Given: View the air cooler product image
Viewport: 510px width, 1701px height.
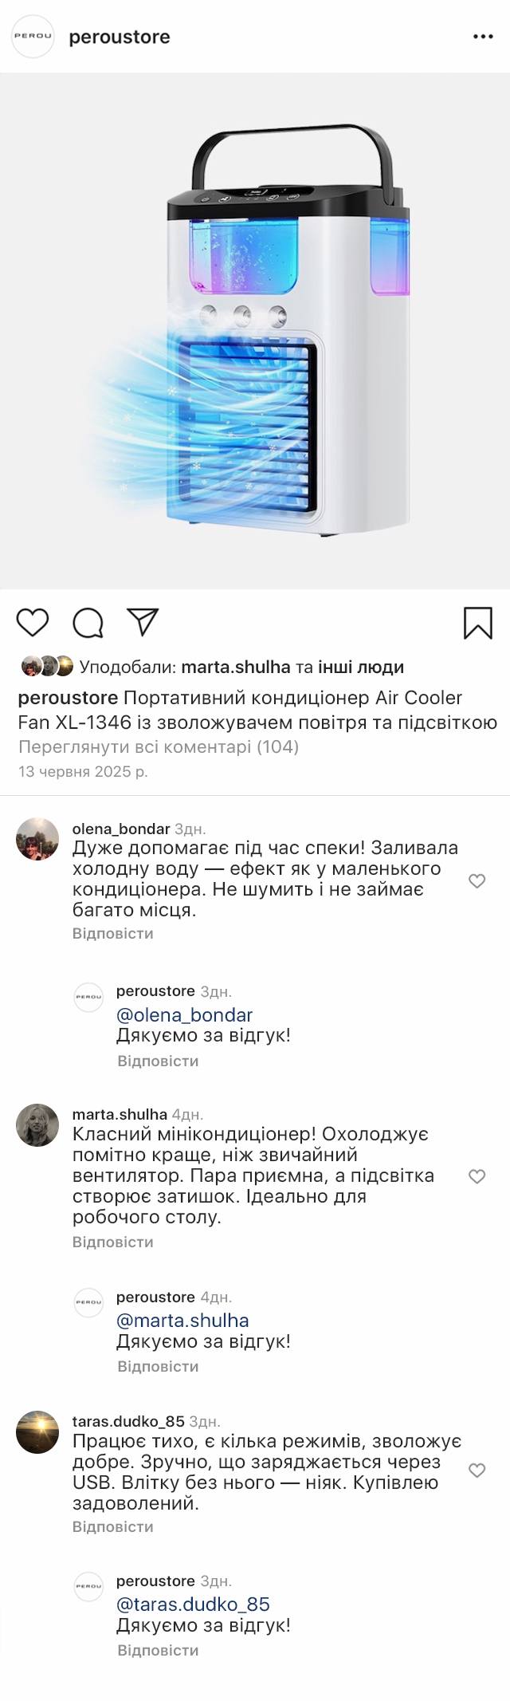Looking at the screenshot, I should click(255, 331).
